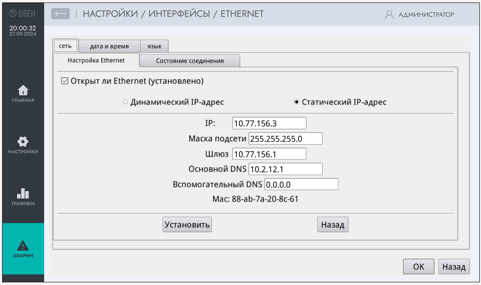Switch to the дата и время tab
The height and width of the screenshot is (285, 481).
109,46
